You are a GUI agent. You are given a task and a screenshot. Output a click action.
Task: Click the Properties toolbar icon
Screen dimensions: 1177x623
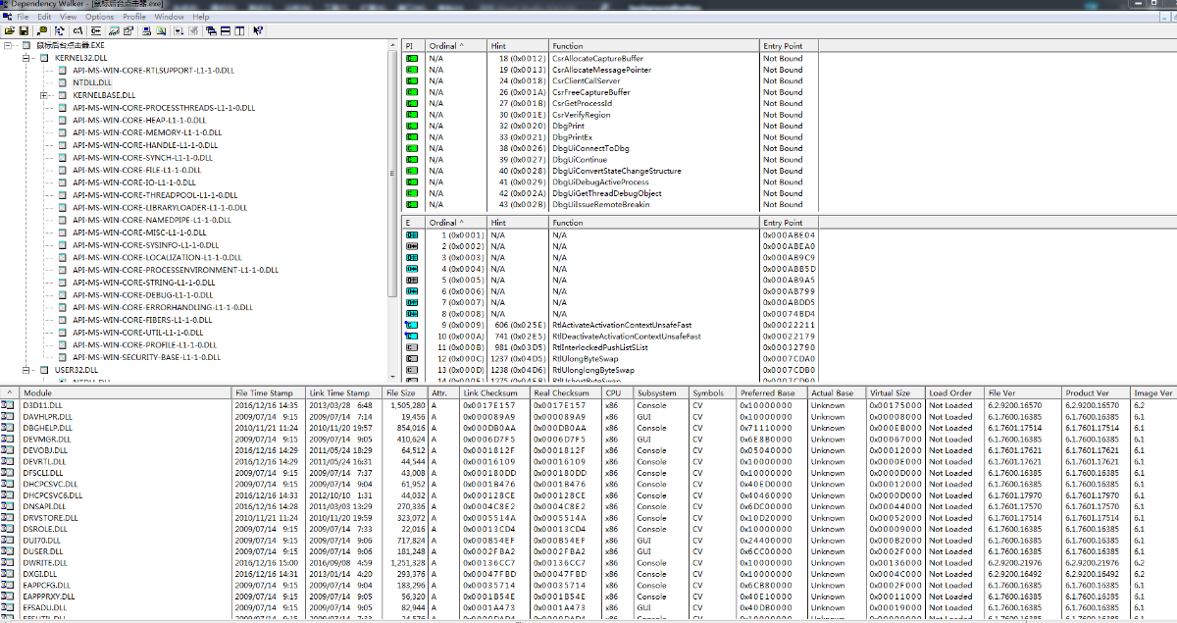point(128,30)
